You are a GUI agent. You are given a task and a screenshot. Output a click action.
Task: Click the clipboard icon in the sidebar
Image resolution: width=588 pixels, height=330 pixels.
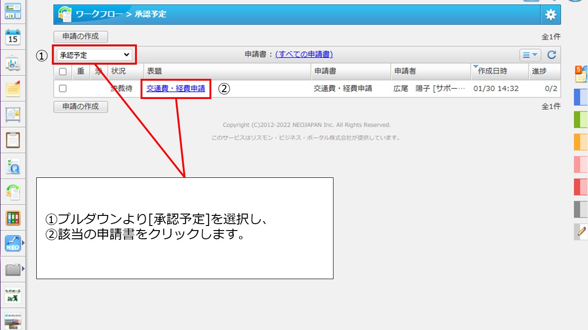point(13,140)
